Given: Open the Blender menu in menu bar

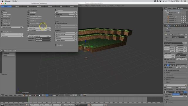Looking at the screenshot, I should tap(8, 1).
